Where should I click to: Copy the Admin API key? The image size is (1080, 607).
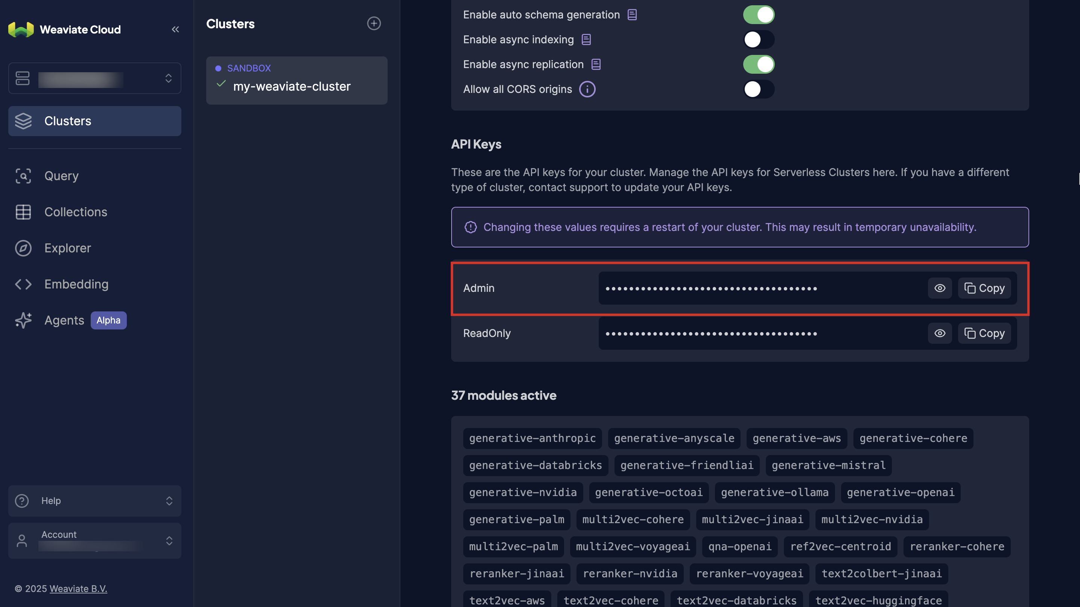[x=984, y=288]
